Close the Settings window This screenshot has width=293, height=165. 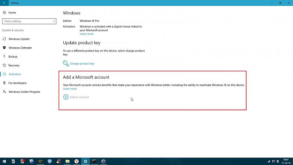(x=289, y=3)
